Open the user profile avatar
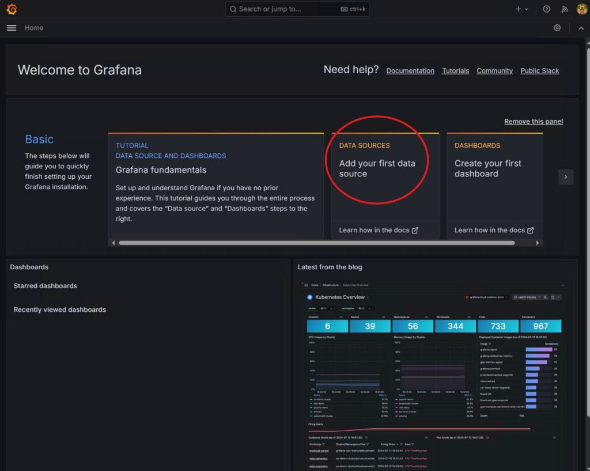Image resolution: width=590 pixels, height=471 pixels. (581, 9)
